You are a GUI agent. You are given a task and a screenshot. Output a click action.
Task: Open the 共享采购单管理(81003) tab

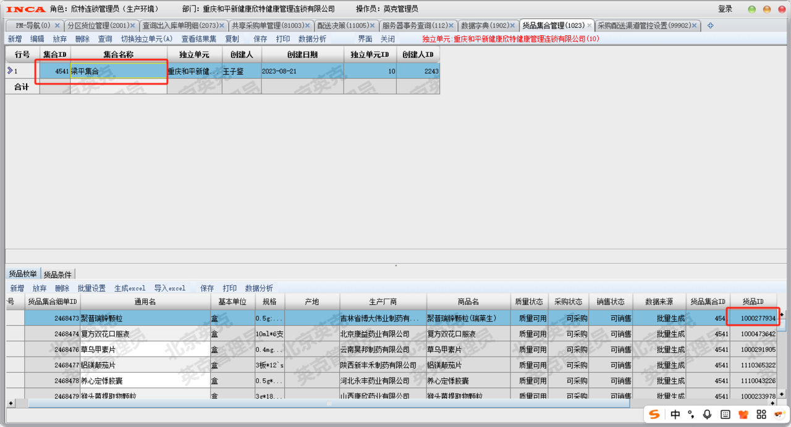(268, 25)
